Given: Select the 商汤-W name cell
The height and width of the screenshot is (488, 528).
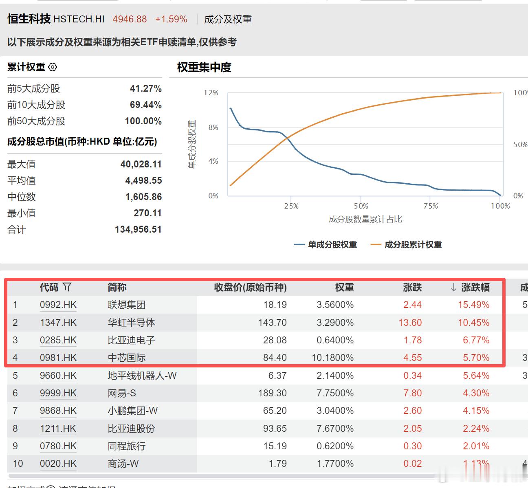Looking at the screenshot, I should tap(123, 464).
